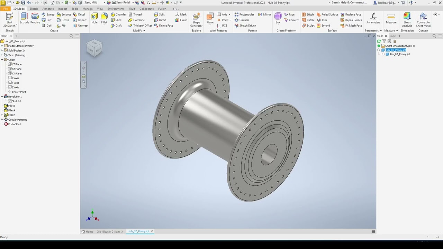Select Fillet3 in the model browser

10,106
